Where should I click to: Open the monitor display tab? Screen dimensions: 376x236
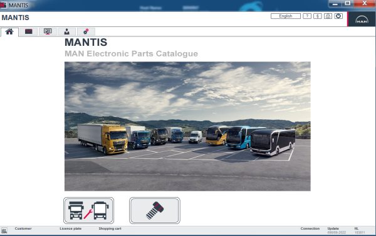tap(48, 31)
